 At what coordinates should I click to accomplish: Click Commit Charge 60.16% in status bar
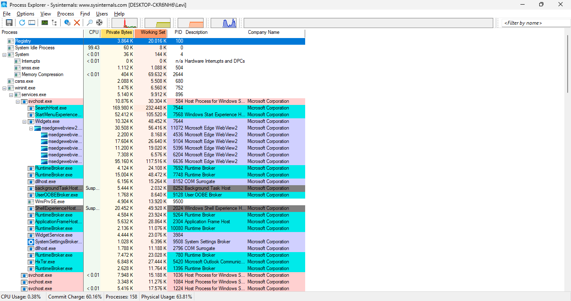(x=75, y=297)
